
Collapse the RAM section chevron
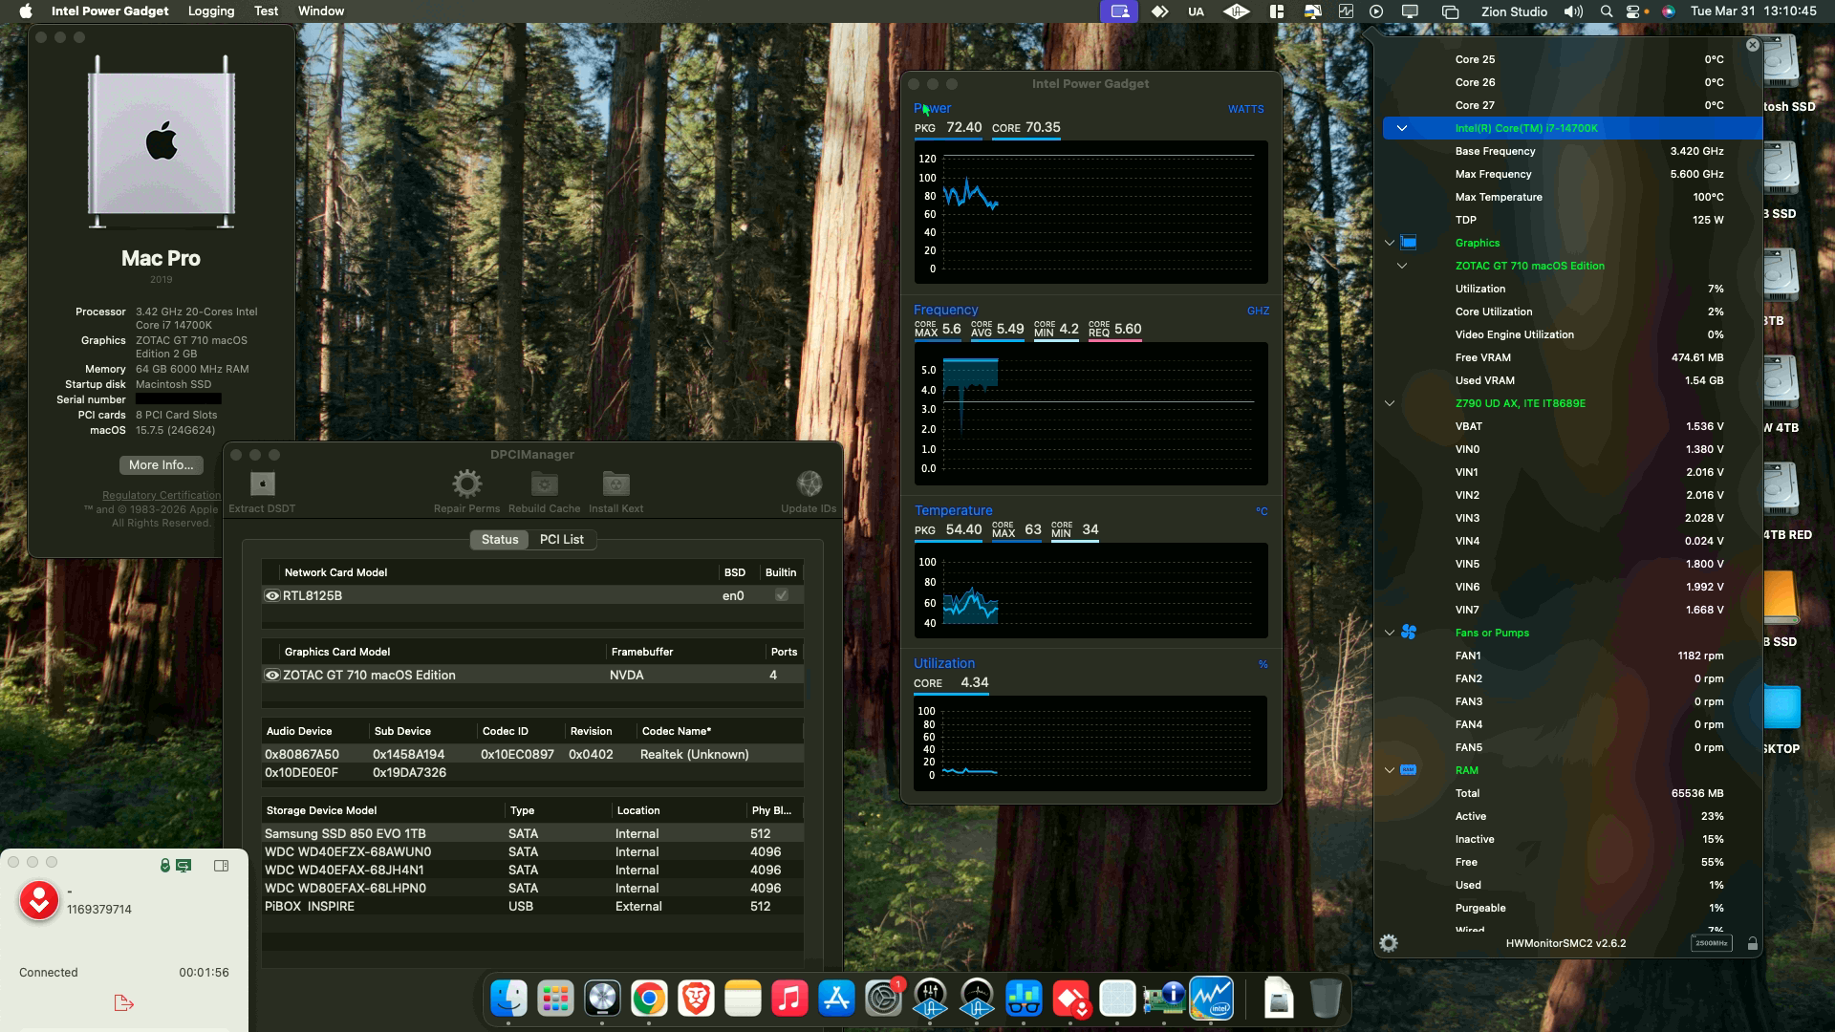pyautogui.click(x=1390, y=770)
